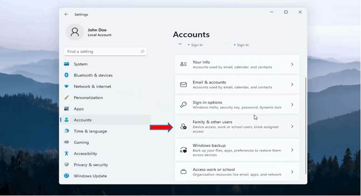This screenshot has width=361, height=196.
Task: Open the Windows backup card
Action: click(x=237, y=150)
